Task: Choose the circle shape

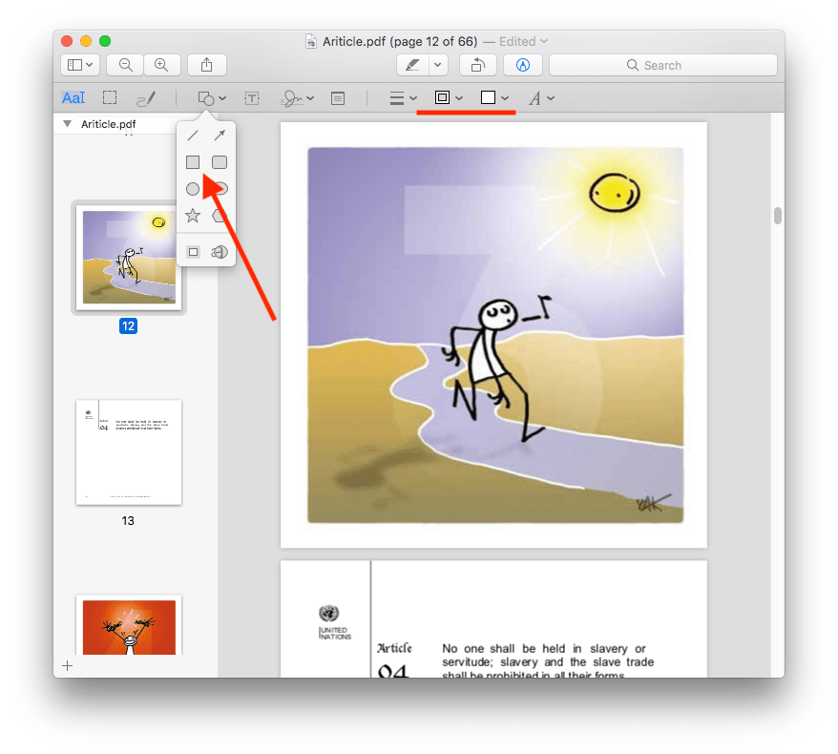Action: (x=193, y=189)
